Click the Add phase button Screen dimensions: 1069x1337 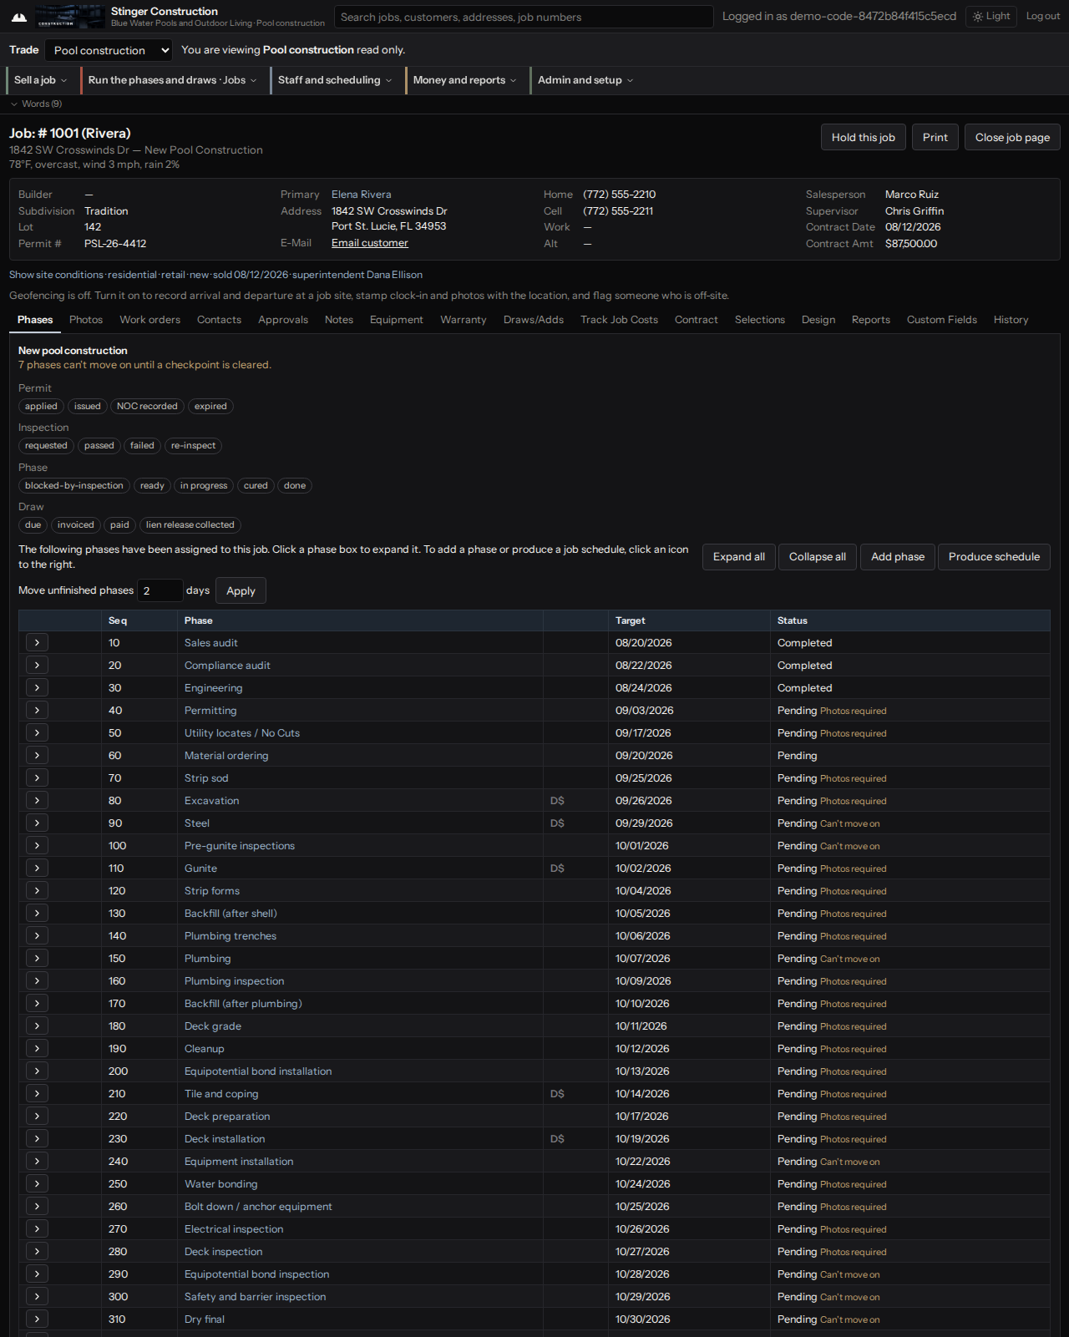[898, 557]
